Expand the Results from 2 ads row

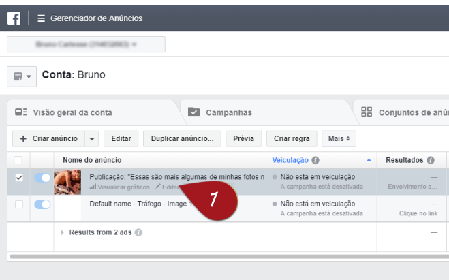tap(63, 232)
